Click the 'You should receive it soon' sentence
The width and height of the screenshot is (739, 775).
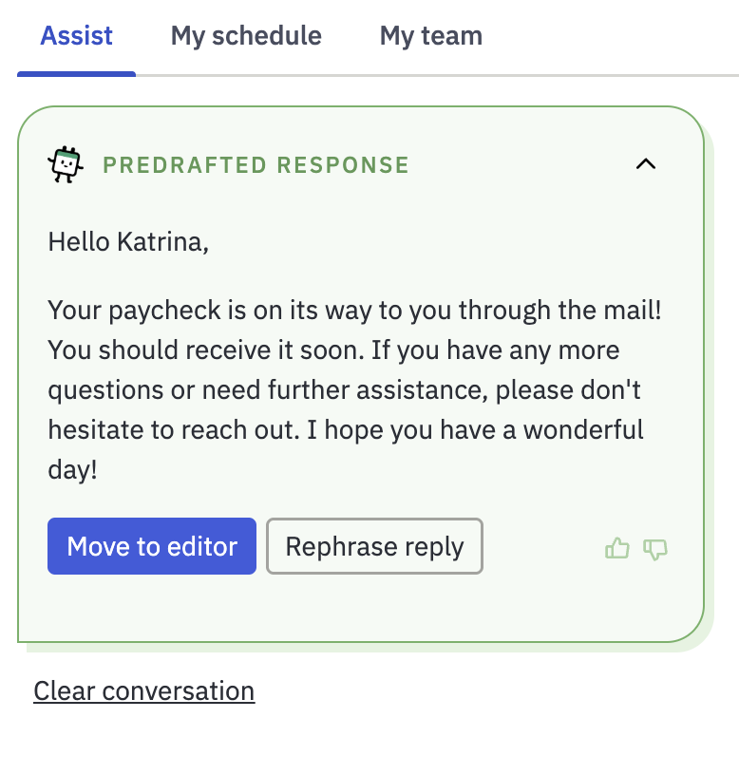(x=206, y=350)
